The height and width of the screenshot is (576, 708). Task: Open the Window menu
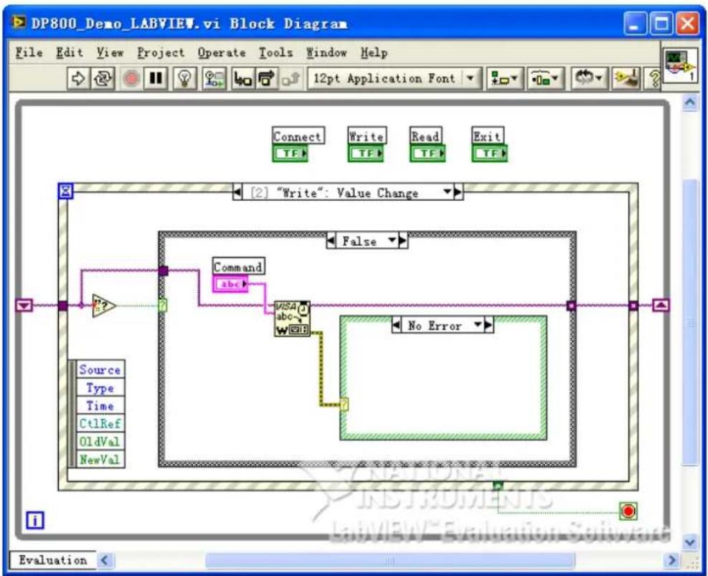click(x=326, y=53)
